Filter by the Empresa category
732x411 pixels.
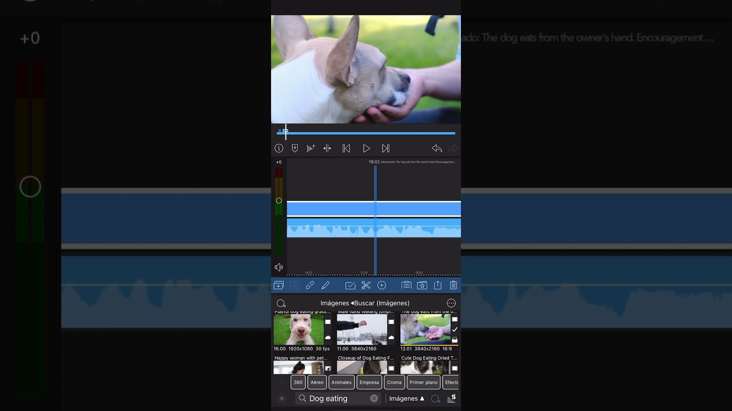(369, 382)
